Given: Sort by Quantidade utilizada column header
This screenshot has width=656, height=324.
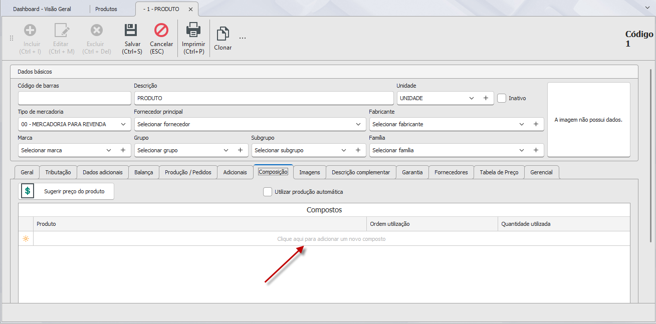Looking at the screenshot, I should (x=564, y=224).
